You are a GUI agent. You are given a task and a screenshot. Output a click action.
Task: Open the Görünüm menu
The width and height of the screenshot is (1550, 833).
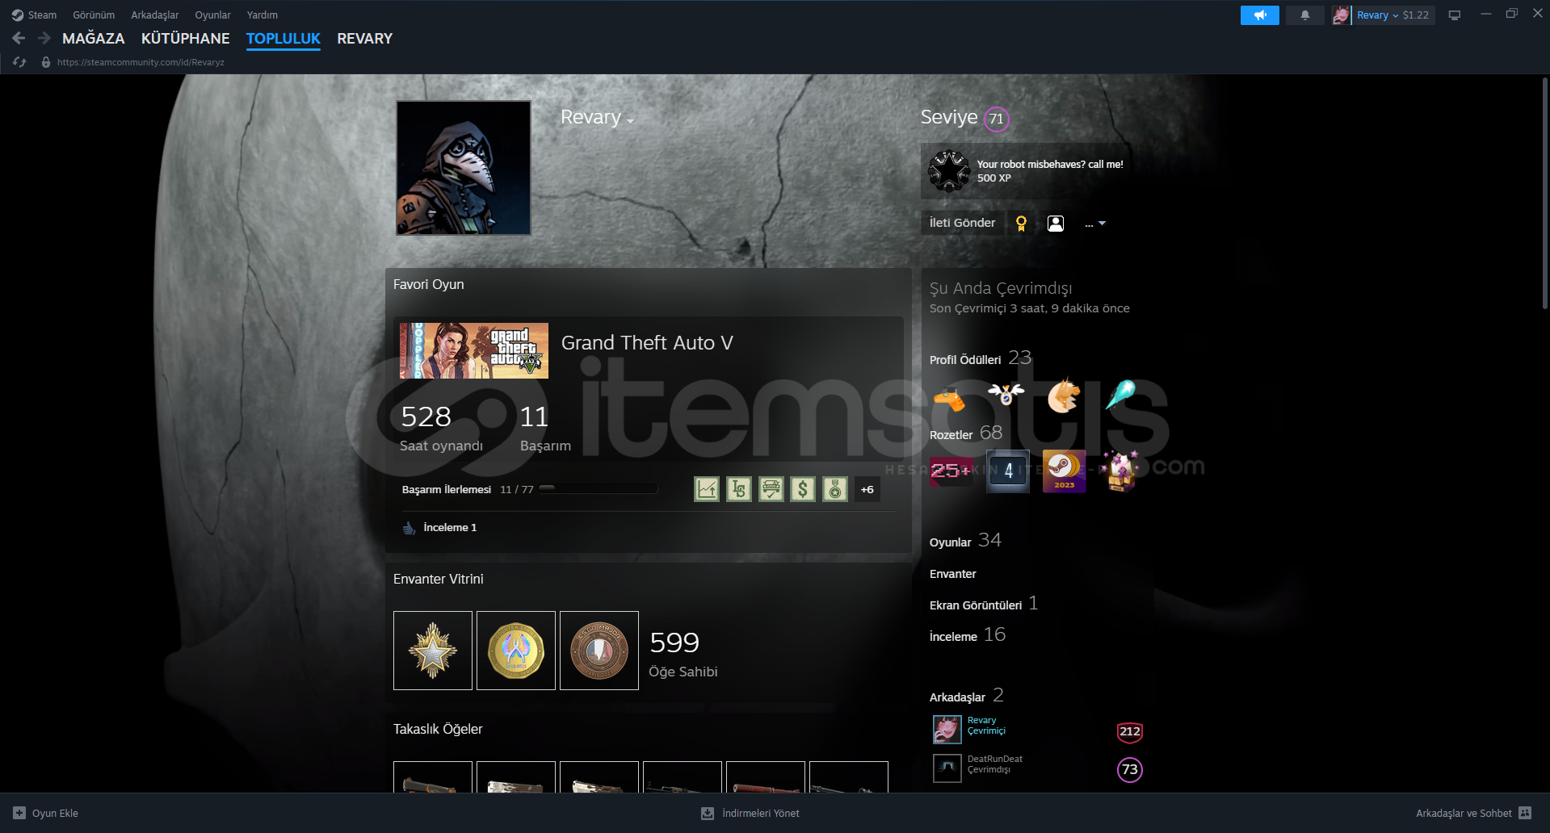pos(94,15)
